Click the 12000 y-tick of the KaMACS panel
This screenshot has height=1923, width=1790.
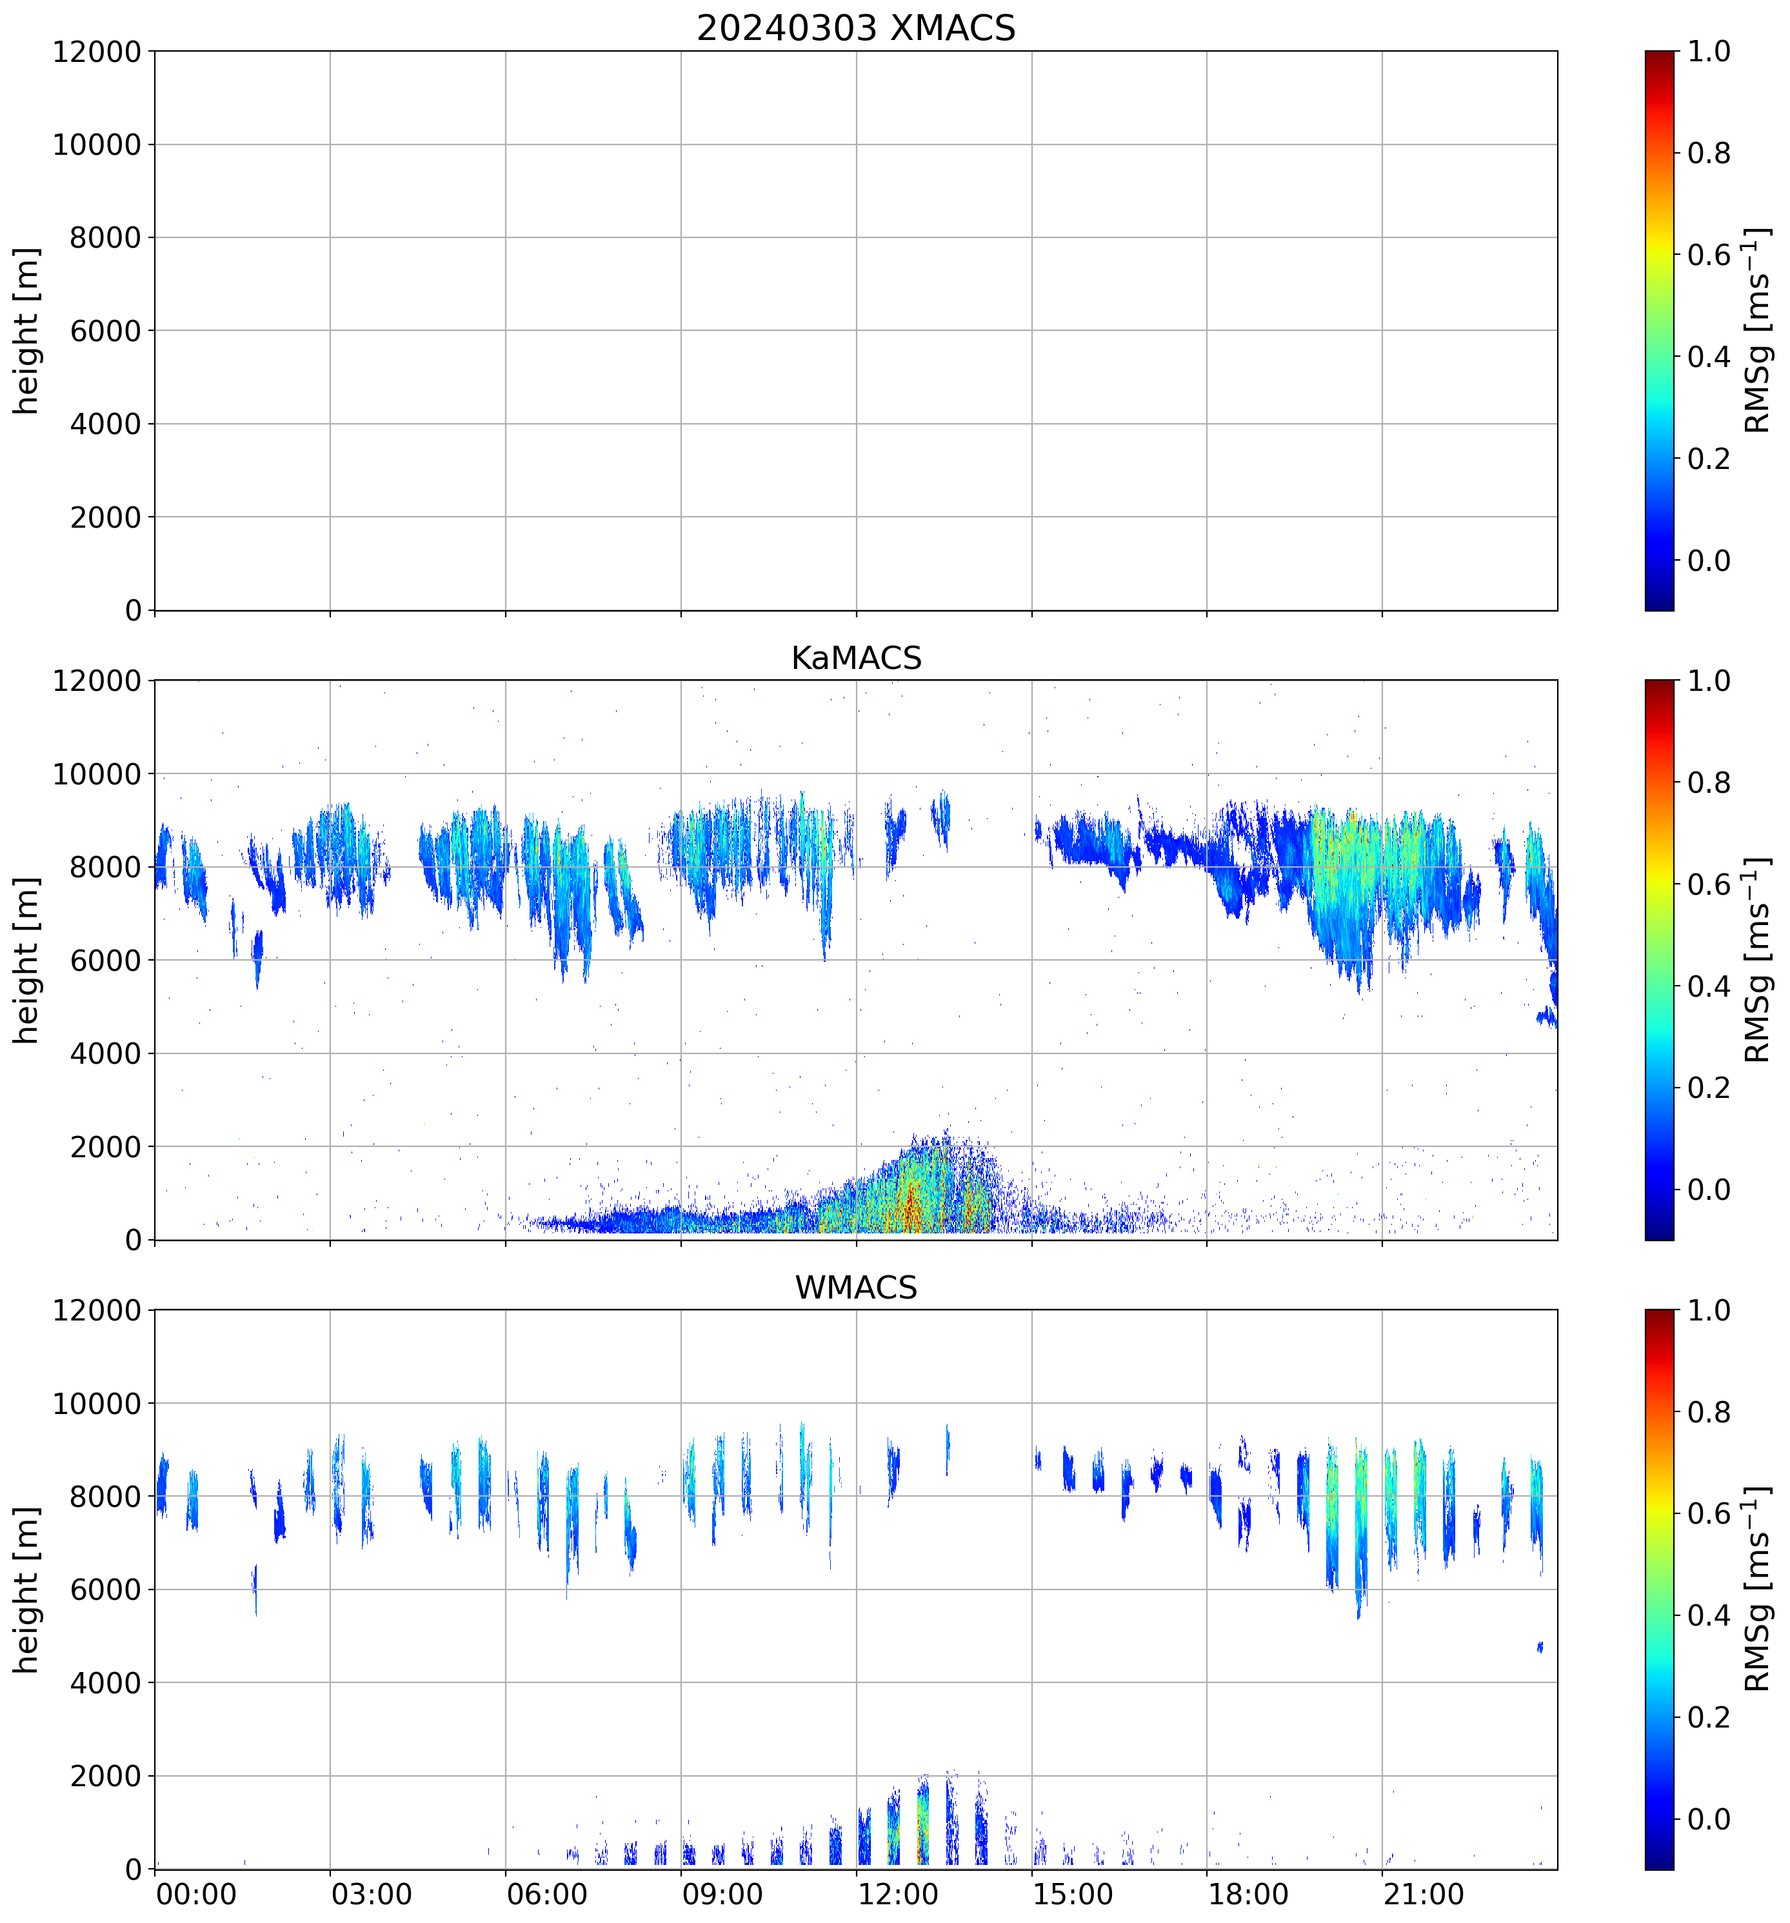tap(97, 681)
